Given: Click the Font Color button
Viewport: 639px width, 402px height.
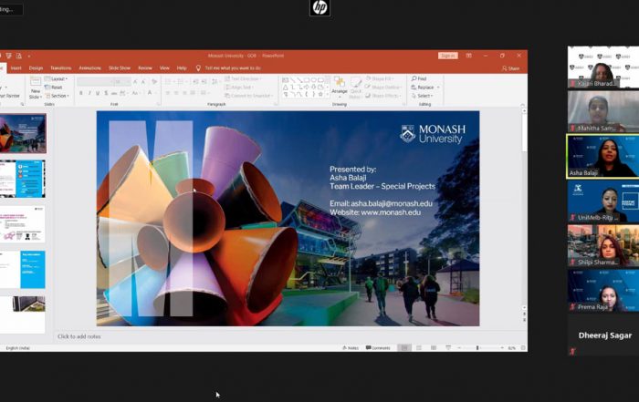Looking at the screenshot, I should [x=150, y=93].
